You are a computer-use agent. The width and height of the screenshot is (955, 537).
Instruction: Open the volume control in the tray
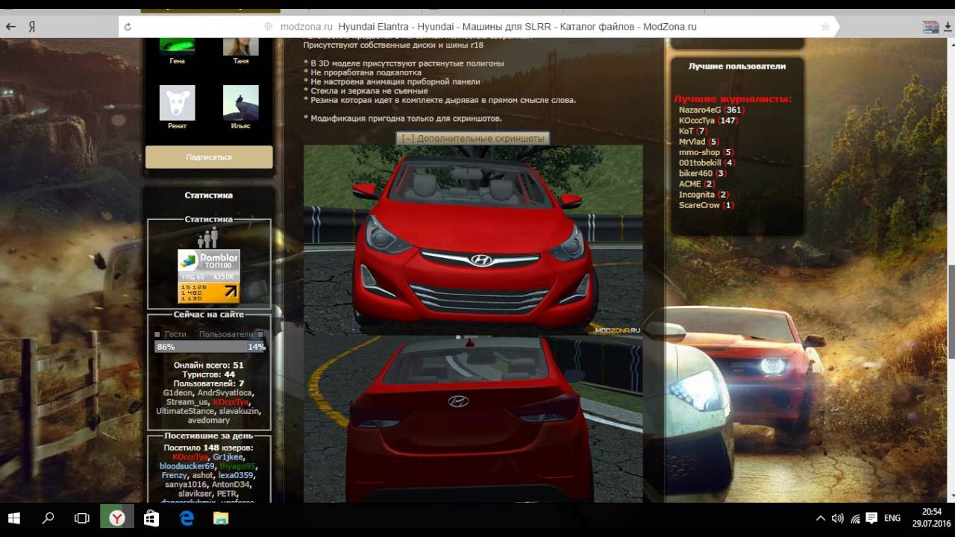(838, 518)
